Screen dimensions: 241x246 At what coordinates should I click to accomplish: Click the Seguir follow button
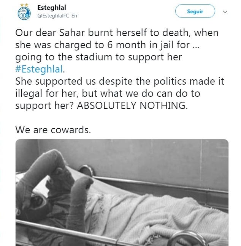pyautogui.click(x=195, y=11)
